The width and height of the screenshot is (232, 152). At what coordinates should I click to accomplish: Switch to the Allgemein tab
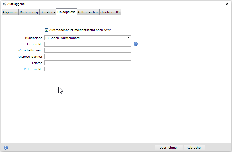[x=10, y=12]
